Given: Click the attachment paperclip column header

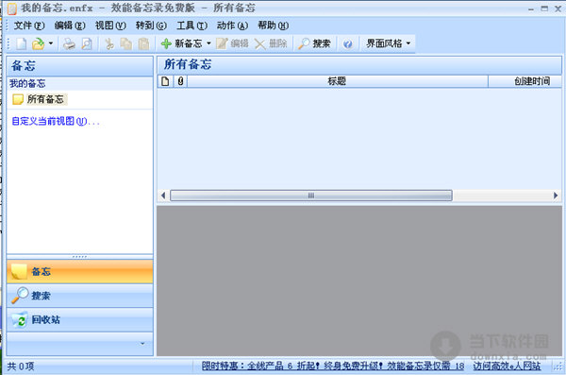Looking at the screenshot, I should pos(180,81).
